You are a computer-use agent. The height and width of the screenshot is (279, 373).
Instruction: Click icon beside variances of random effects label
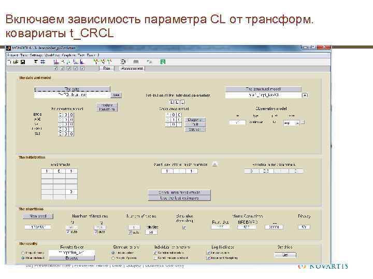[214, 164]
